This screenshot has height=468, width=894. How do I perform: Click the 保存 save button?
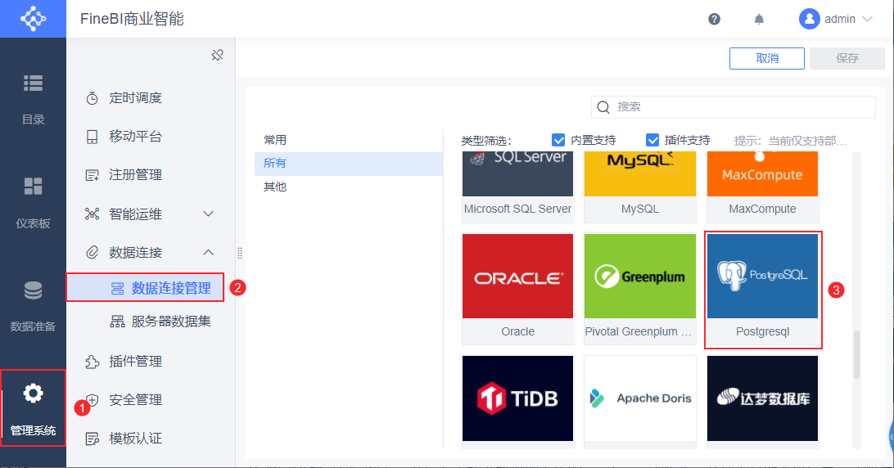click(847, 58)
